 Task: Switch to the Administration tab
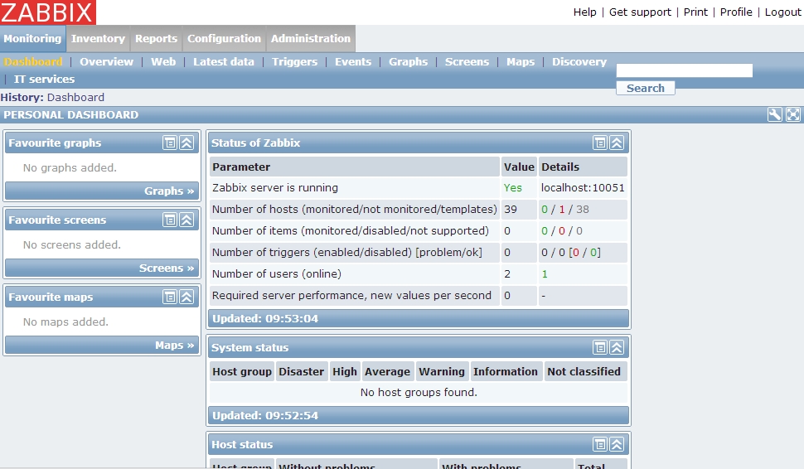(x=311, y=38)
